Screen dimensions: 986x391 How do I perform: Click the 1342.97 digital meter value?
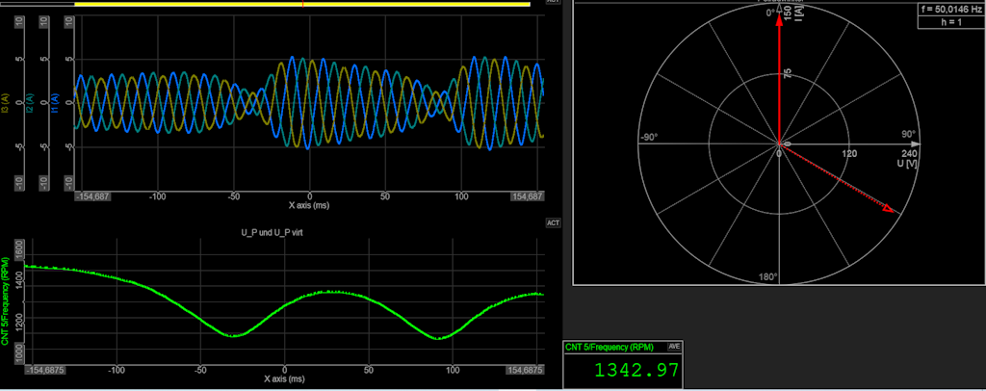point(637,369)
